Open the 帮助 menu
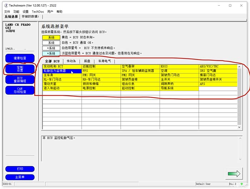Image resolution: width=250 pixels, height=189 pixels. 59,11
